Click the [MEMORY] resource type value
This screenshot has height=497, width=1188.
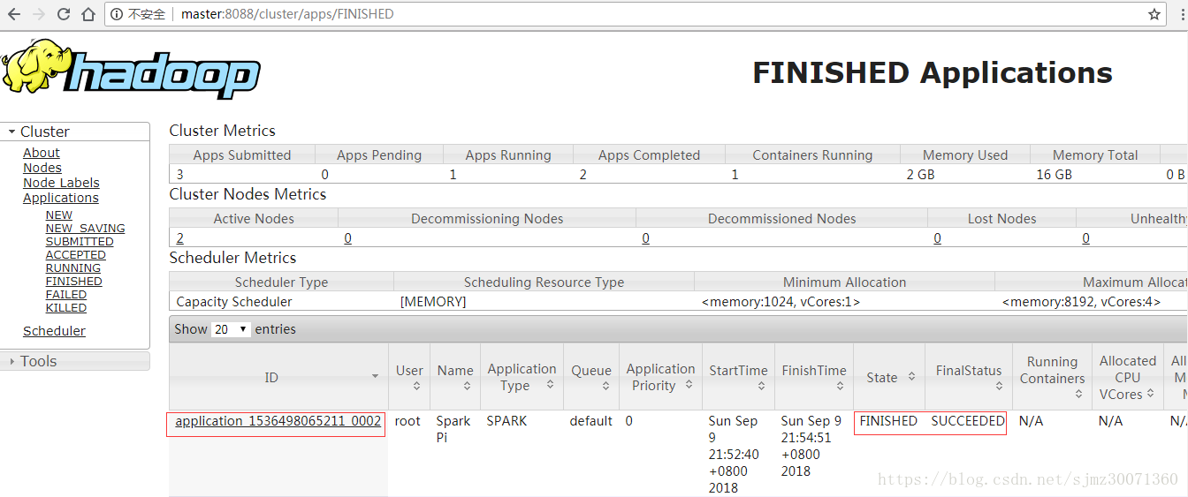433,302
